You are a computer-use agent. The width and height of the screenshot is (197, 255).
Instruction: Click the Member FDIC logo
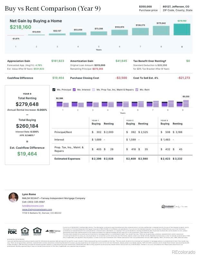click(13, 231)
